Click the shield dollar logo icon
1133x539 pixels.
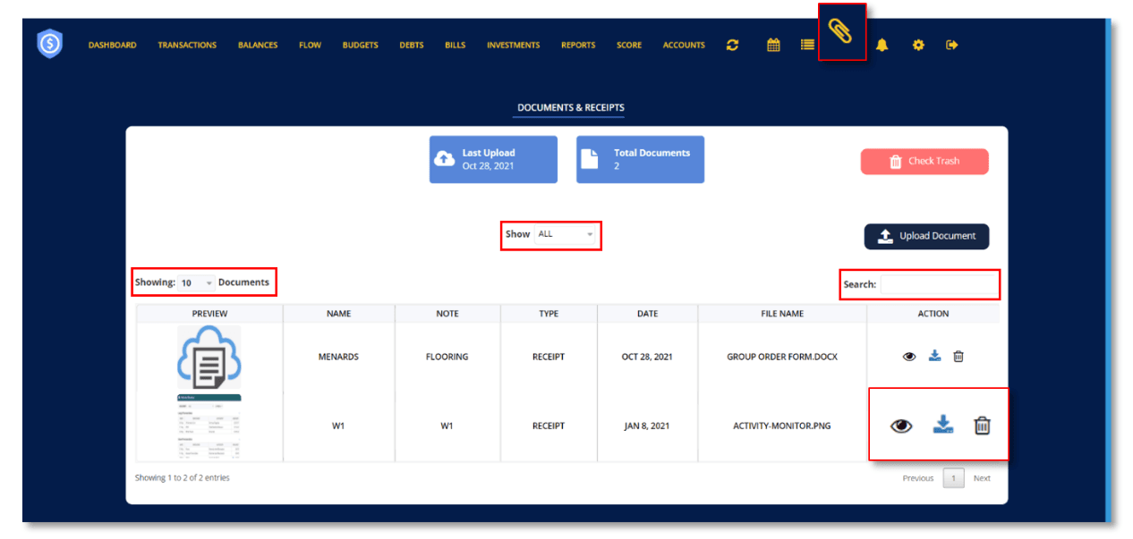point(50,44)
